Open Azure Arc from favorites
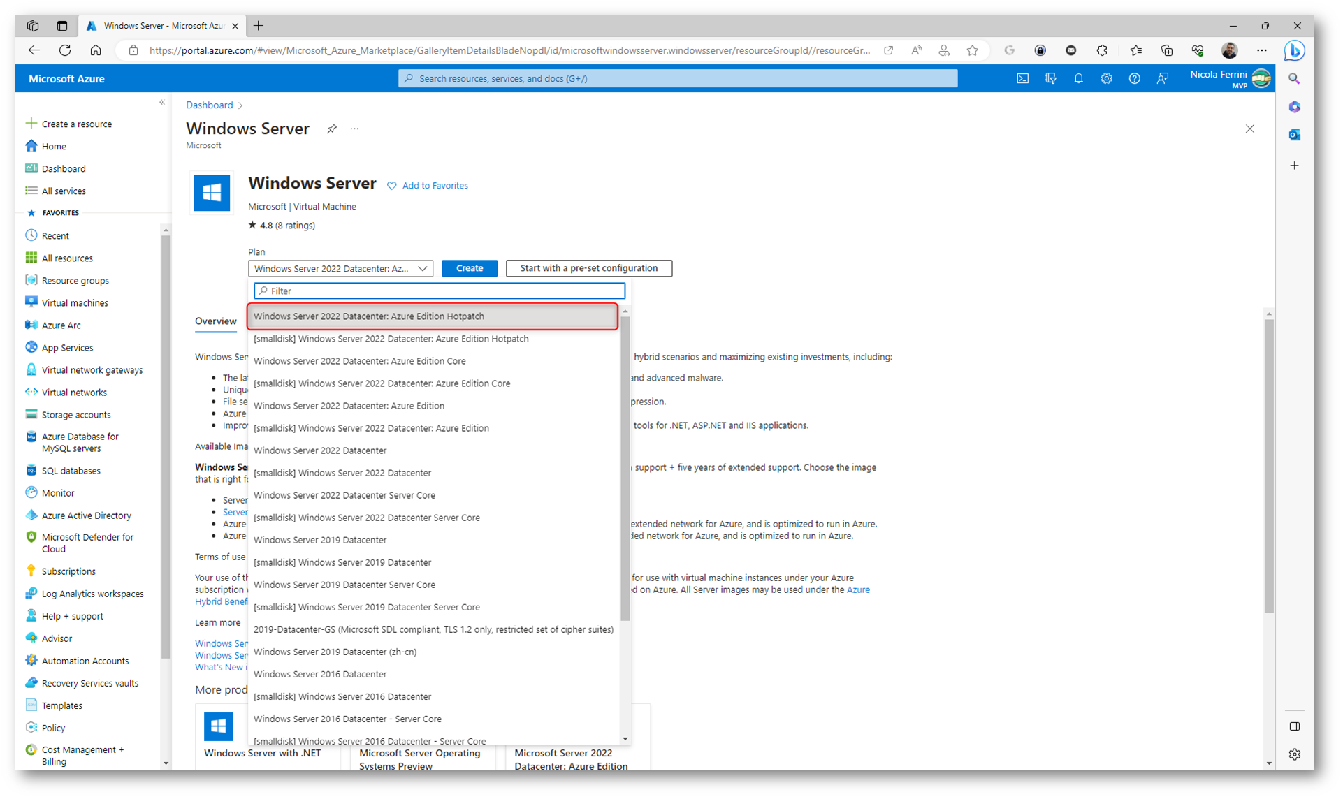Image resolution: width=1343 pixels, height=799 pixels. pos(61,325)
